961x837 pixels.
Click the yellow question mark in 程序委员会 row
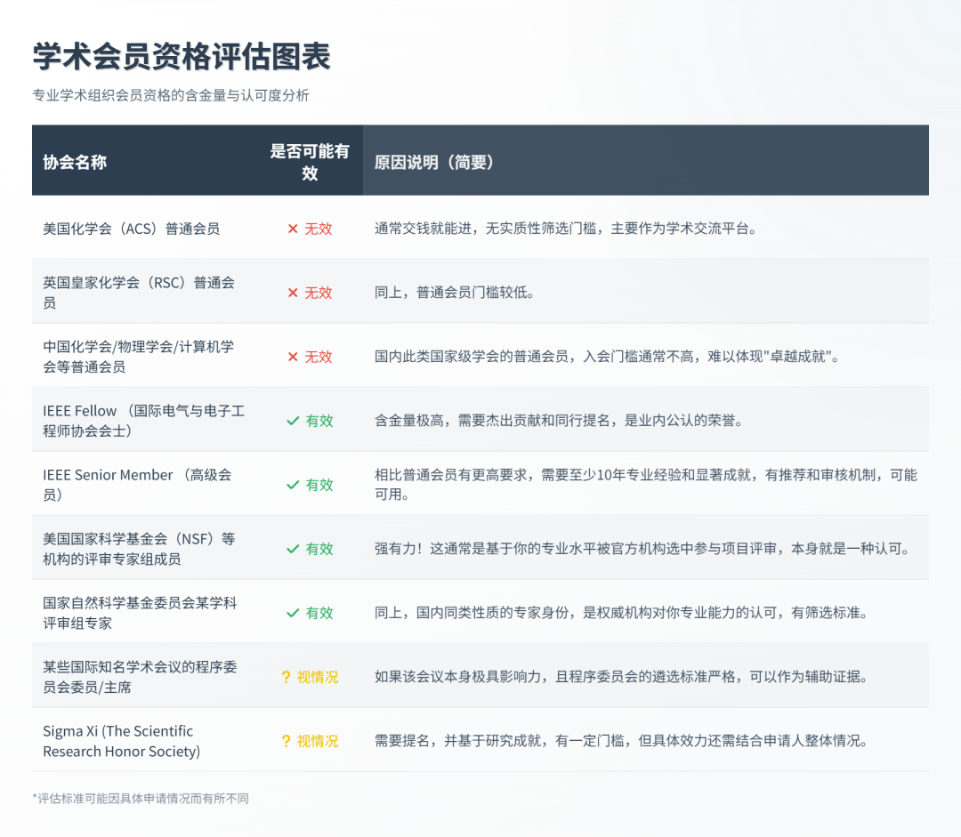tap(286, 677)
